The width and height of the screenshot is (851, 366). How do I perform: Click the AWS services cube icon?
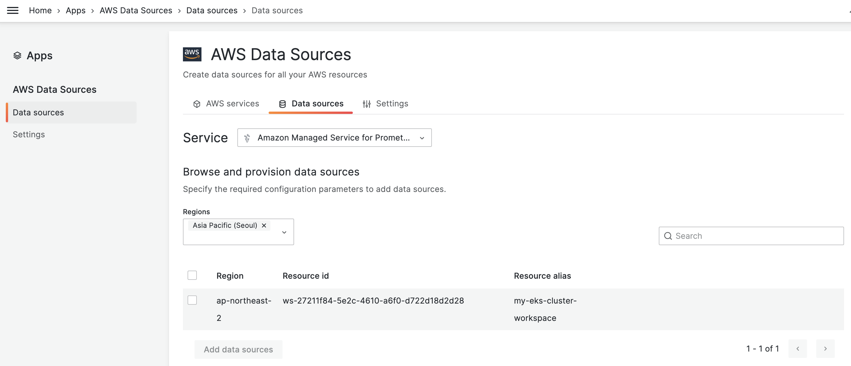coord(197,104)
